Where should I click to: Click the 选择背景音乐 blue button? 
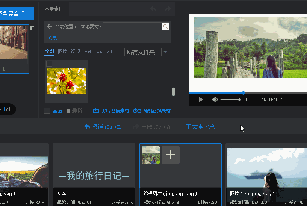tap(16, 14)
